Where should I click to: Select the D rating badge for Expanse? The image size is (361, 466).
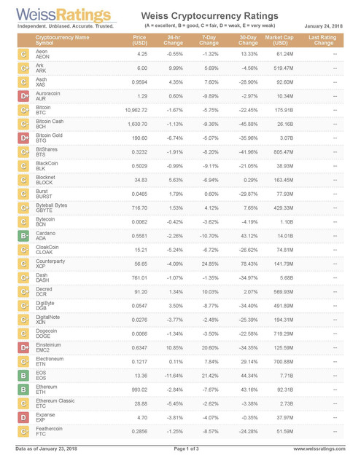coord(23,417)
